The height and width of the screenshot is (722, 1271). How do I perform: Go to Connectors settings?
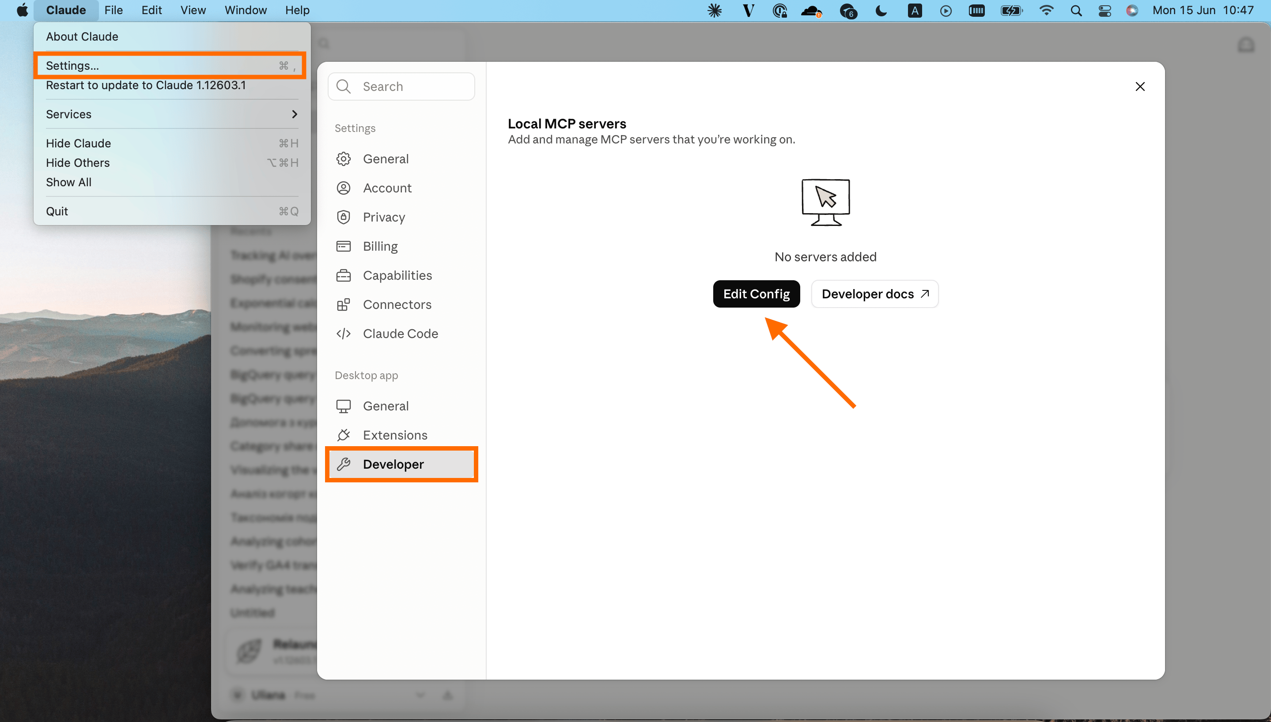[401, 305]
